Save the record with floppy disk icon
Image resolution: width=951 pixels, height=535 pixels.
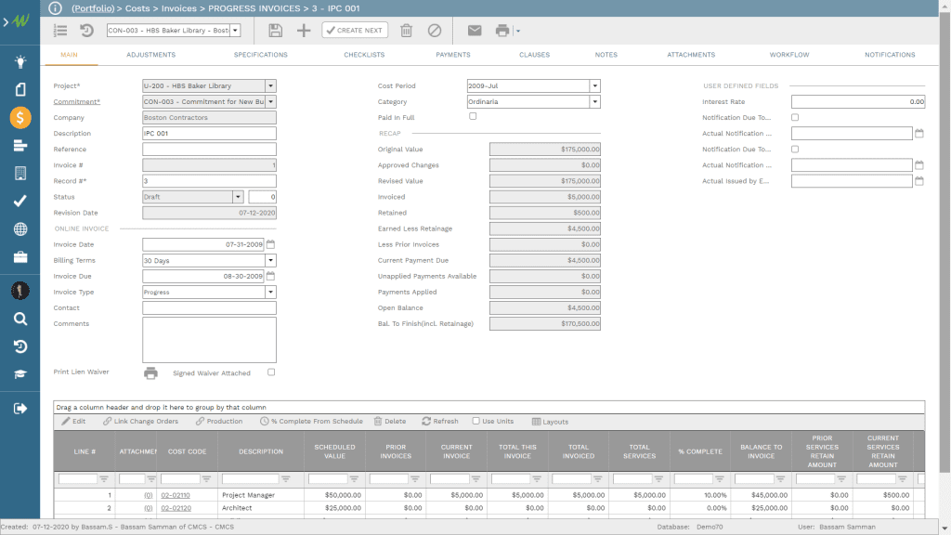[x=275, y=31]
